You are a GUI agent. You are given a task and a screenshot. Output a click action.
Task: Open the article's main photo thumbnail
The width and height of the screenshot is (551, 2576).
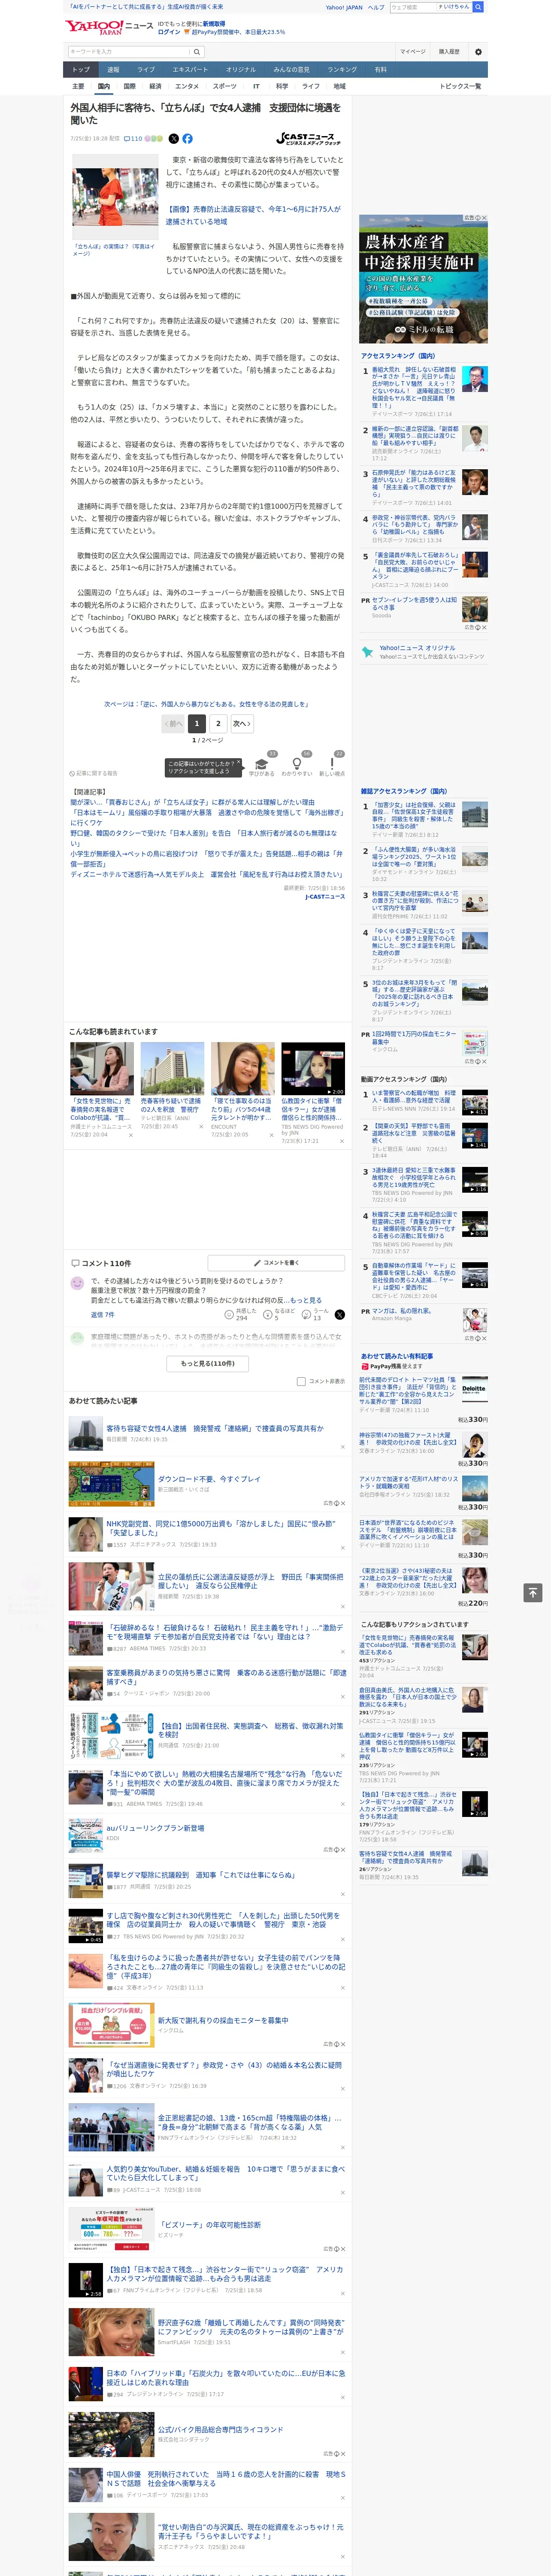point(115,196)
